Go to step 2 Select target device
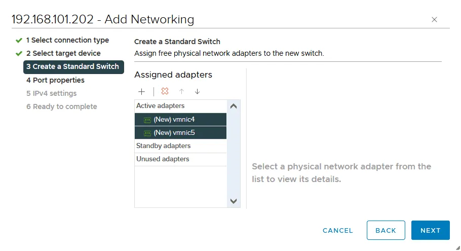This screenshot has width=461, height=251. 63,53
